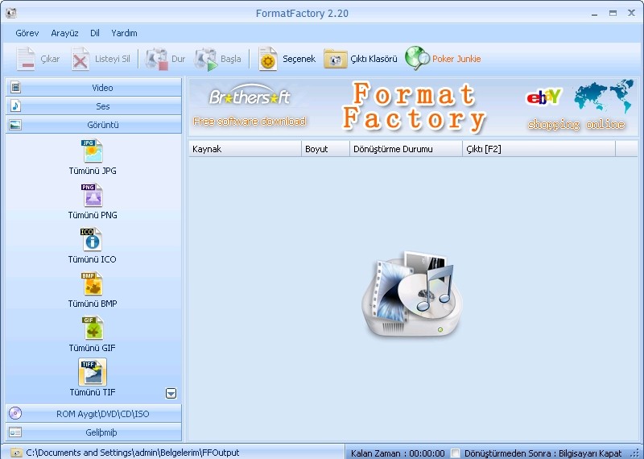Image resolution: width=644 pixels, height=459 pixels.
Task: Click the music note icon on Ses panel
Action: [15, 105]
